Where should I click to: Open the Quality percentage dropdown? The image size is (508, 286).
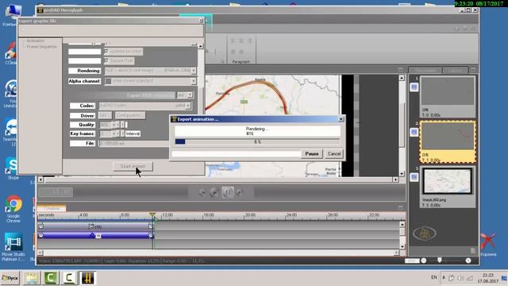tap(114, 125)
